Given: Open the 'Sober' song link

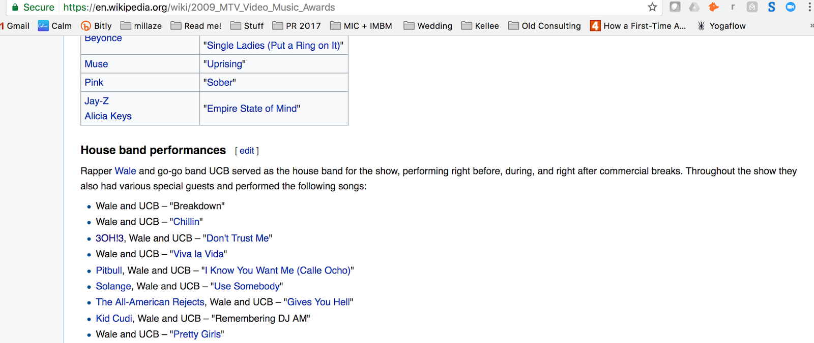Looking at the screenshot, I should point(219,82).
